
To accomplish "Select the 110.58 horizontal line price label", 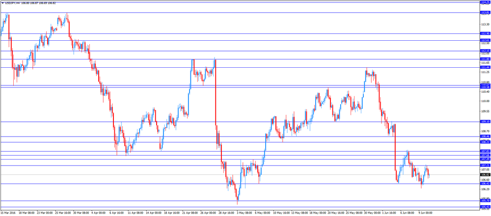I will [485, 87].
